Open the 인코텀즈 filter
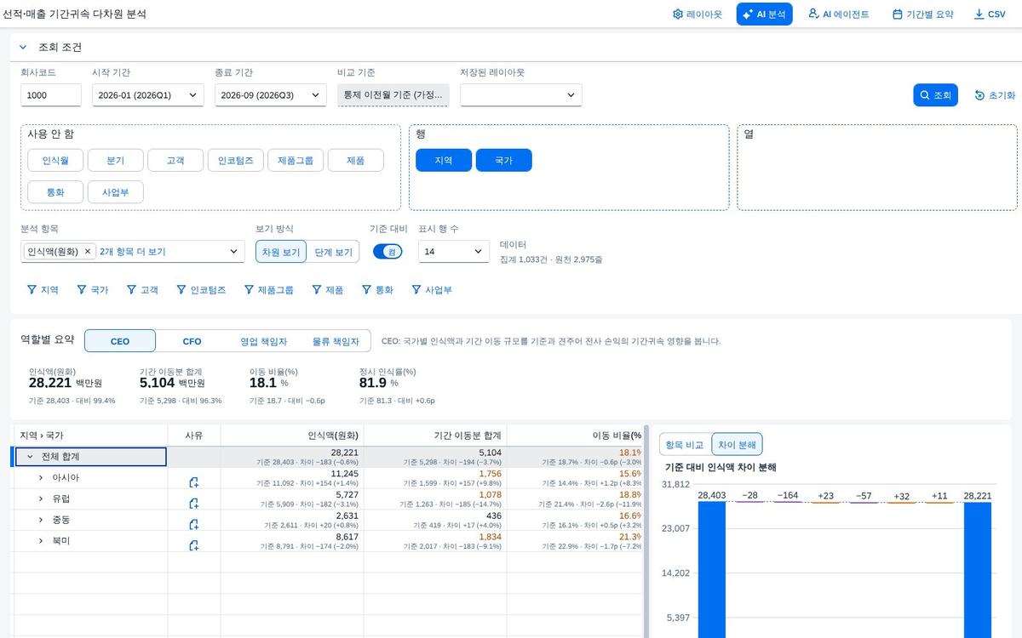This screenshot has height=638, width=1022. coord(201,290)
